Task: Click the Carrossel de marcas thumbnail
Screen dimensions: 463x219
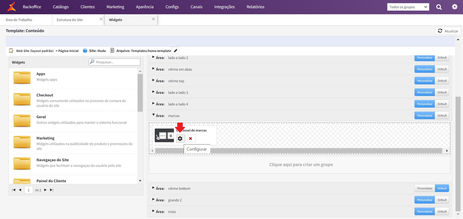Action: pyautogui.click(x=164, y=136)
